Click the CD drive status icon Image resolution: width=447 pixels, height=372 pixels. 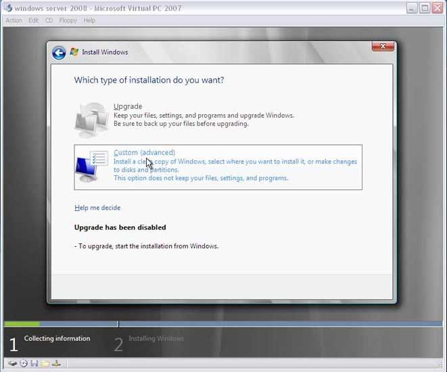click(x=24, y=363)
